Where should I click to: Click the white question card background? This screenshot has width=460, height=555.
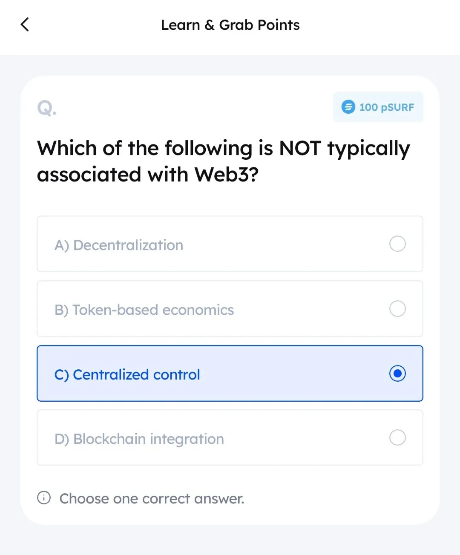[x=230, y=200]
